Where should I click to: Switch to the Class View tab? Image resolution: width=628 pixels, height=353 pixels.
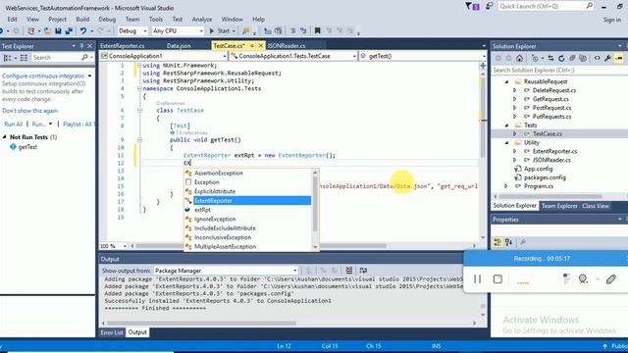click(x=596, y=206)
